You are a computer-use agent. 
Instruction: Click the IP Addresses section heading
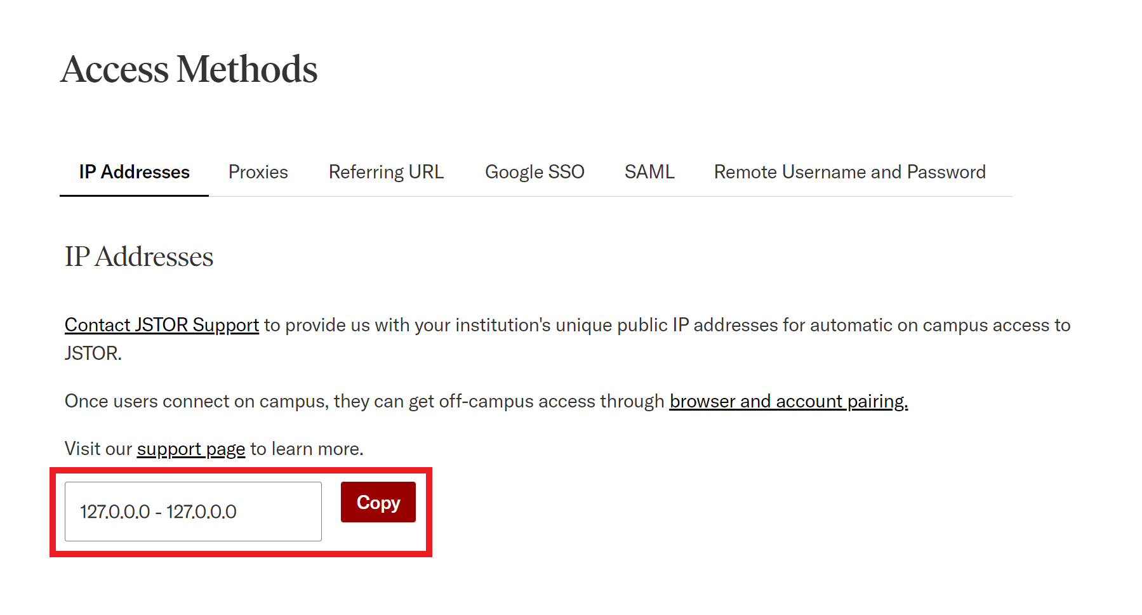[139, 257]
